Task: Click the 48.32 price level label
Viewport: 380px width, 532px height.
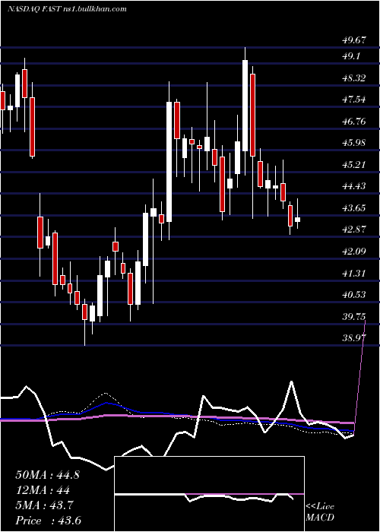Action: (354, 78)
